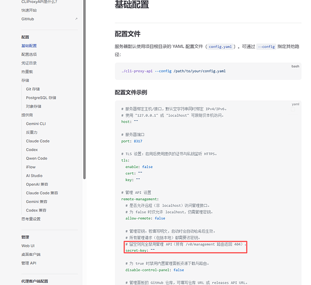
Task: Go to the 思考量设置 page
Action: (31, 219)
